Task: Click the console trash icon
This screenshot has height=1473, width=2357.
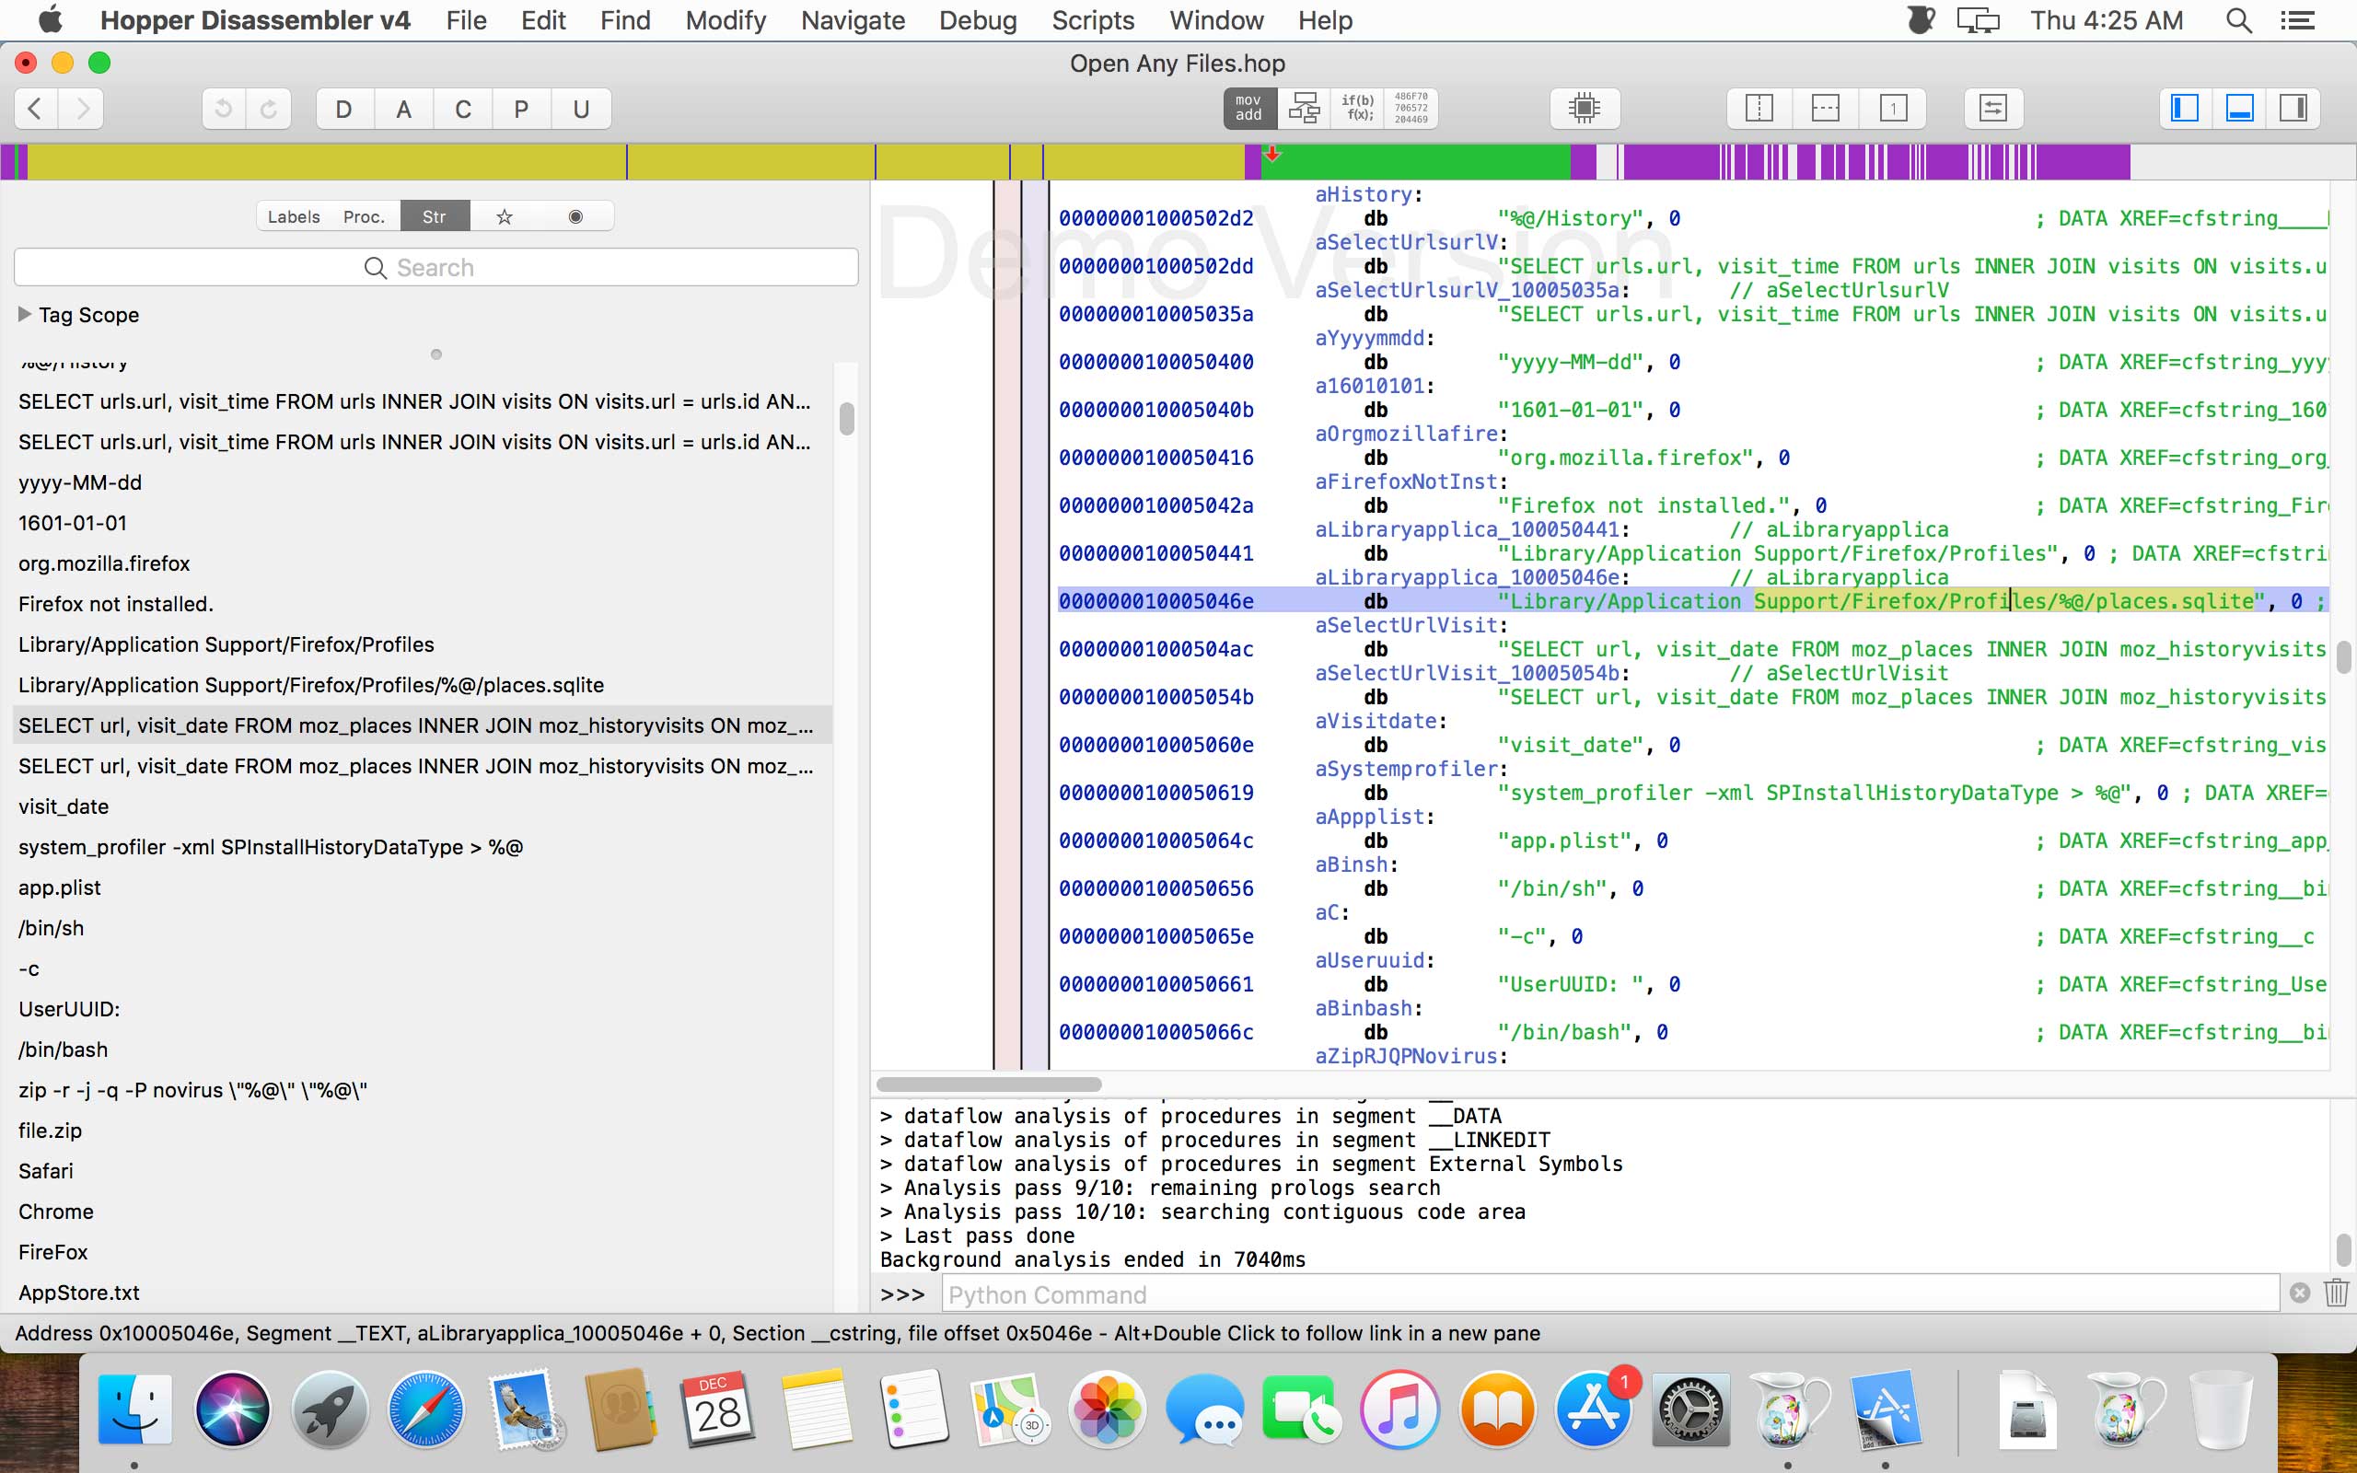Action: [x=2337, y=1293]
